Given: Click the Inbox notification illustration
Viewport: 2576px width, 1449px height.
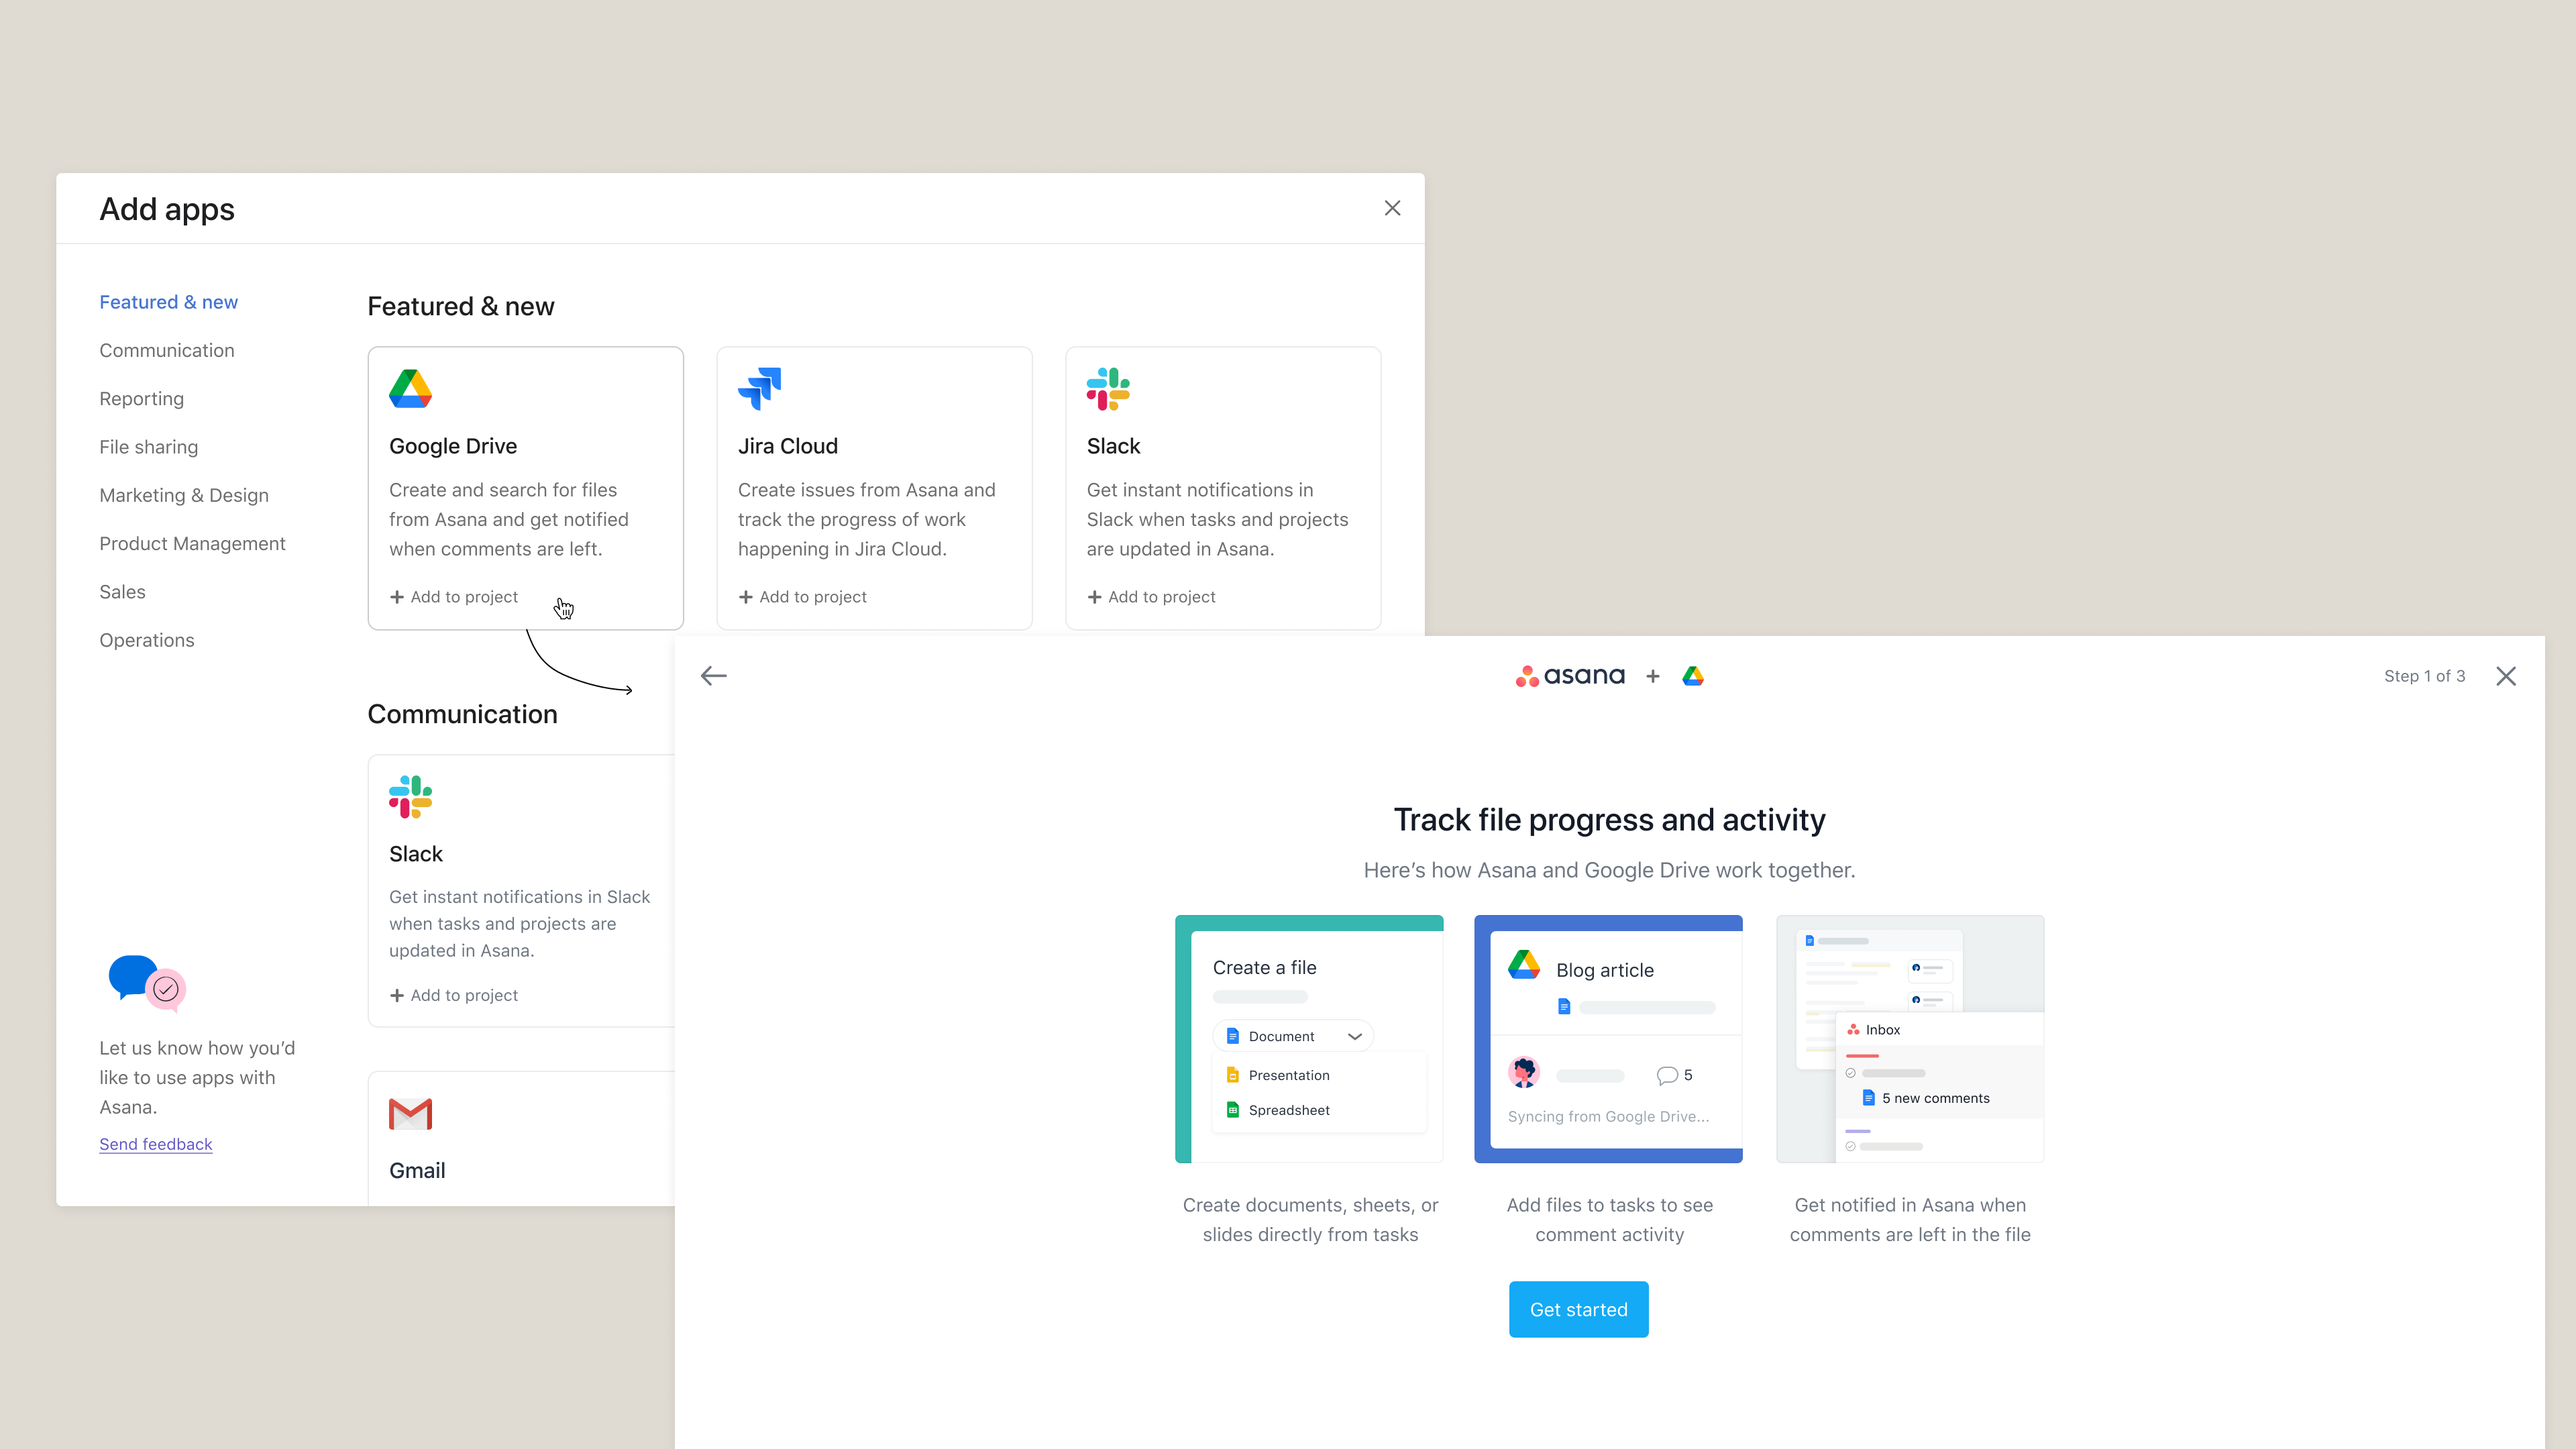Looking at the screenshot, I should point(1910,1039).
